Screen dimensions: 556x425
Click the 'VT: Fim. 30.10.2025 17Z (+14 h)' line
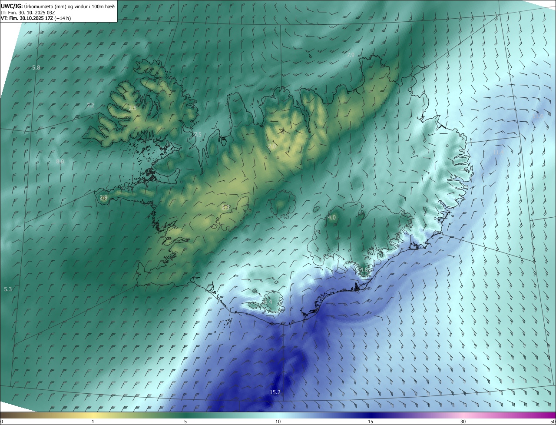(x=36, y=18)
